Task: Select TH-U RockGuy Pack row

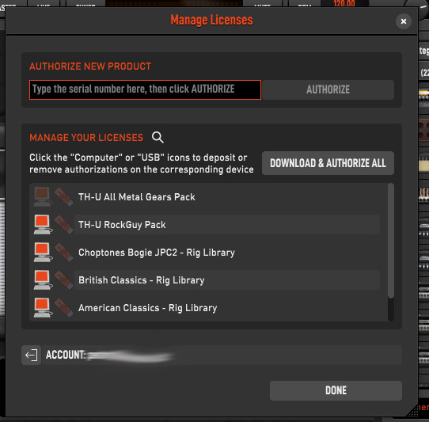Action: pyautogui.click(x=227, y=224)
